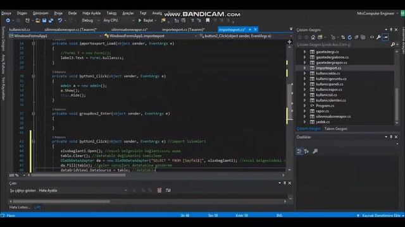Open the WindowsFormsApp1 project navigation dropdown

56,36
